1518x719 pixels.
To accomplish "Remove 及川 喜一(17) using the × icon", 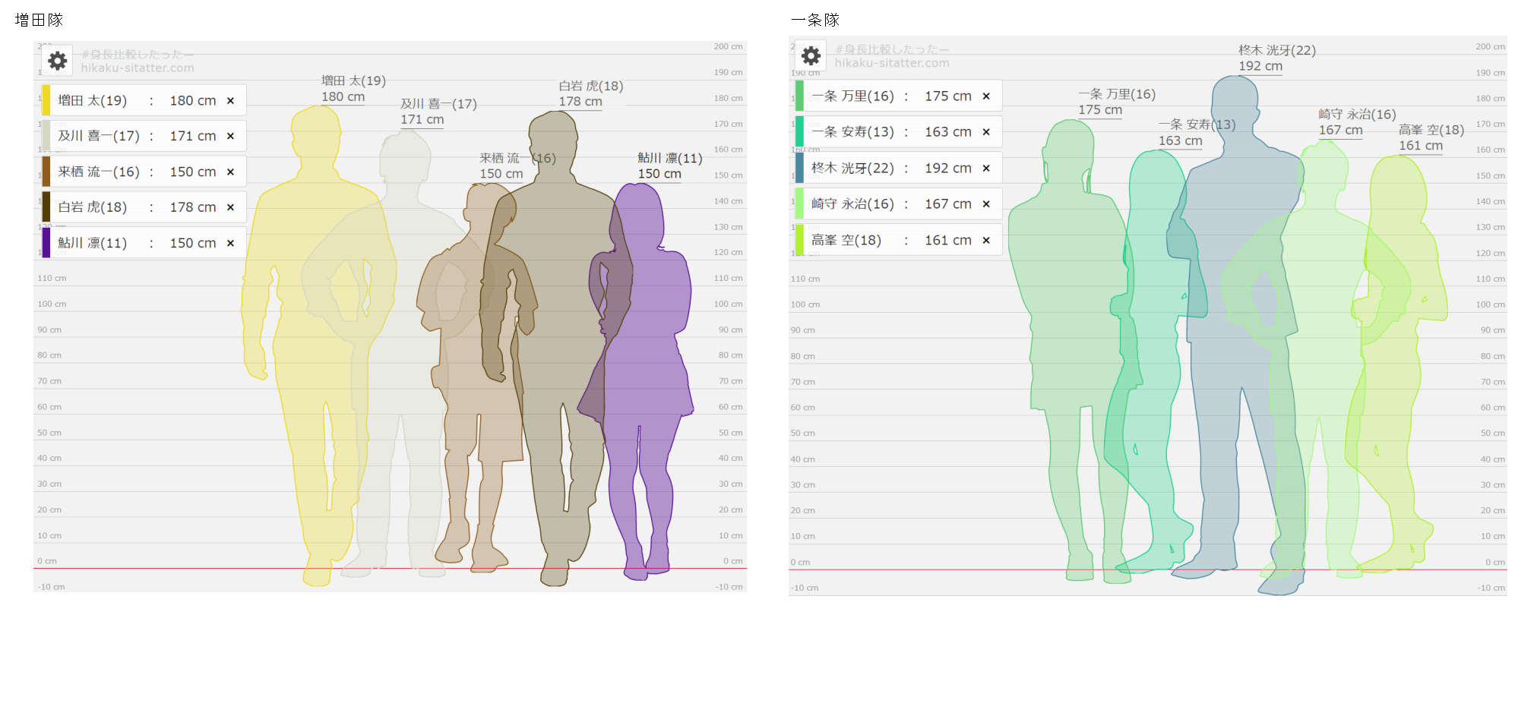I will coord(230,137).
